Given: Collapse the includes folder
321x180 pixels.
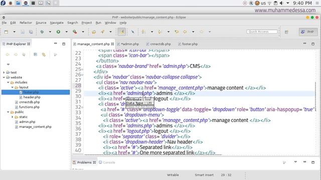Looking at the screenshot, I should point(8,82).
